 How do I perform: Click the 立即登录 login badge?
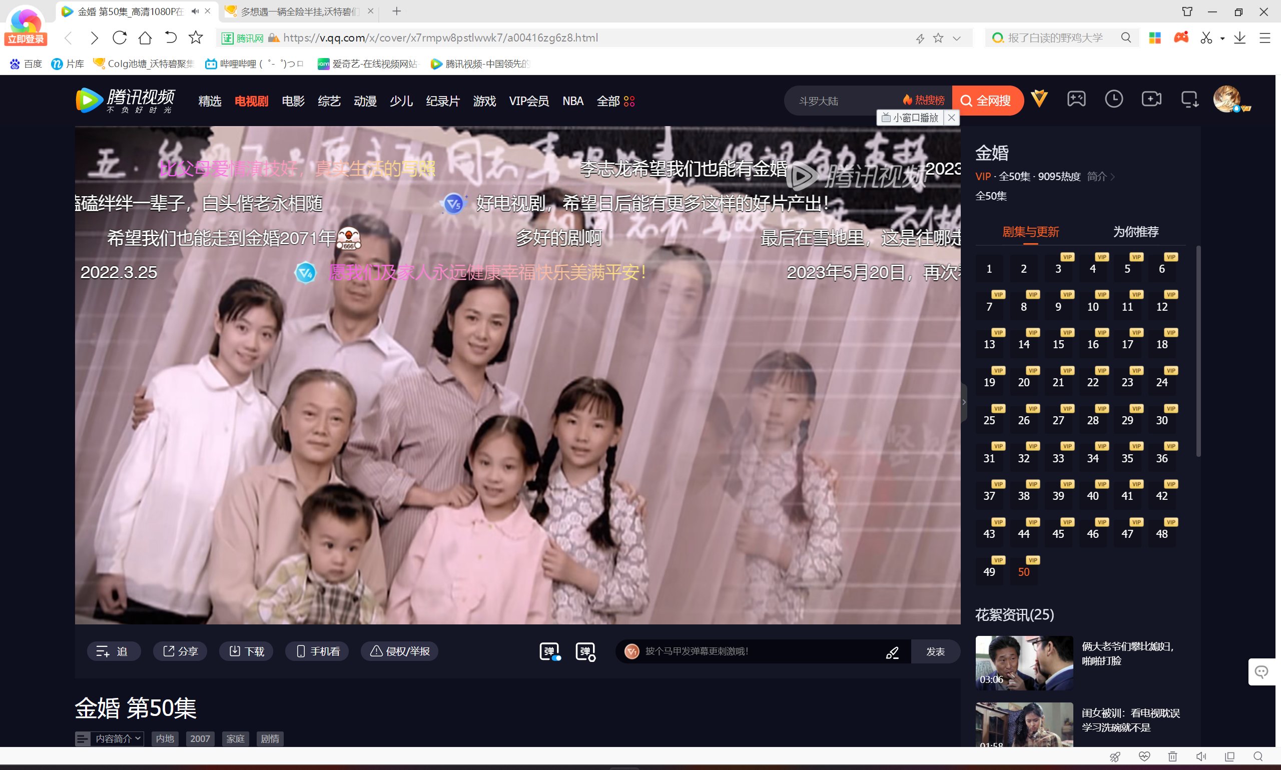(26, 39)
